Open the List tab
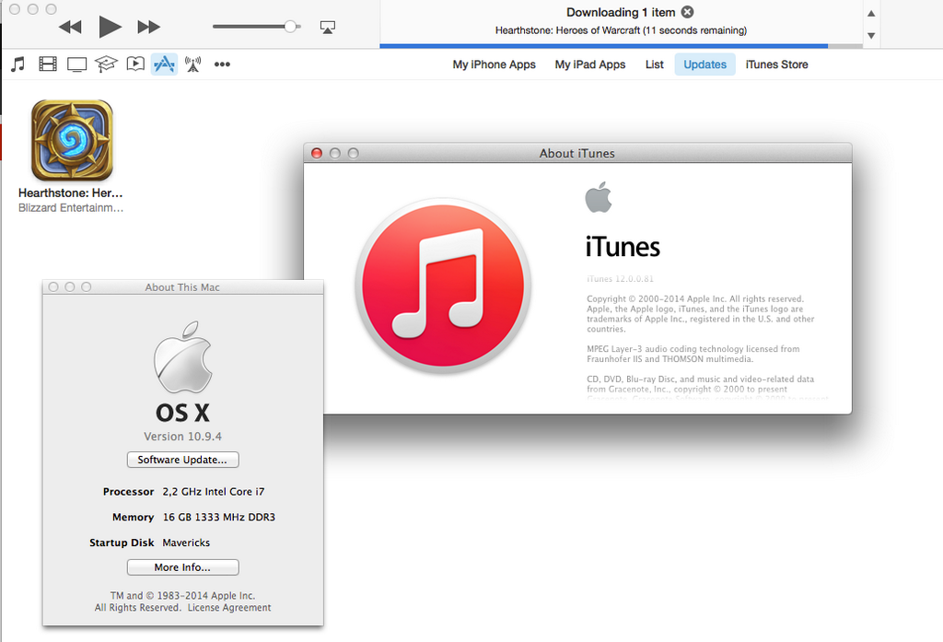The height and width of the screenshot is (642, 943). tap(655, 64)
